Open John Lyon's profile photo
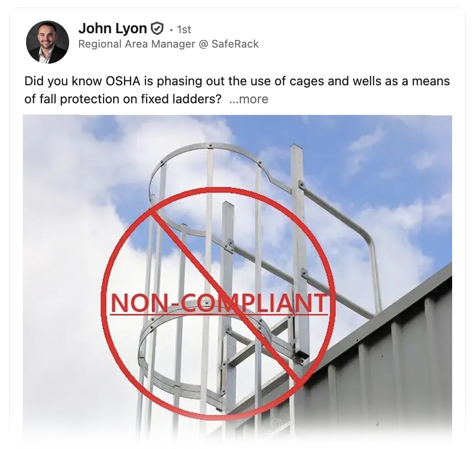Viewport: 475px width, 449px height. click(48, 42)
